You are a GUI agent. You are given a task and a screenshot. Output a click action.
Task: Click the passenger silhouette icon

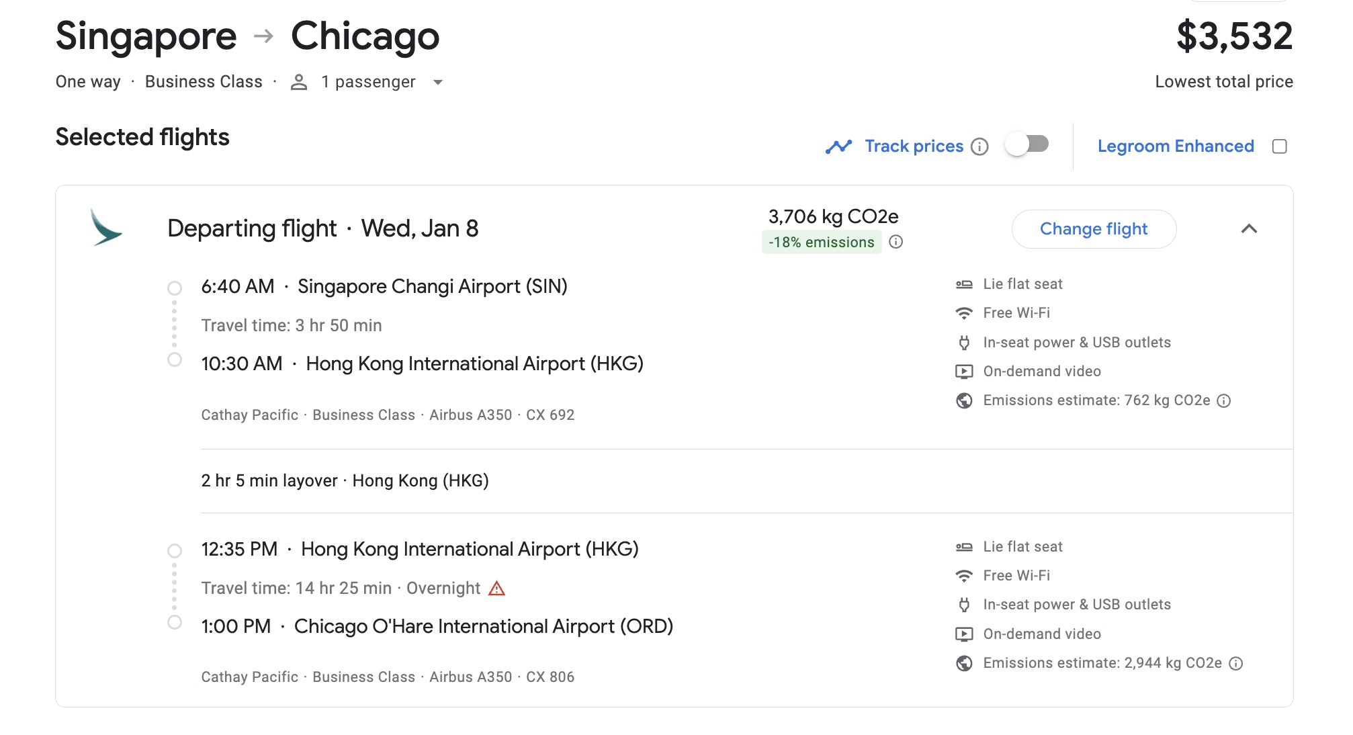(298, 81)
